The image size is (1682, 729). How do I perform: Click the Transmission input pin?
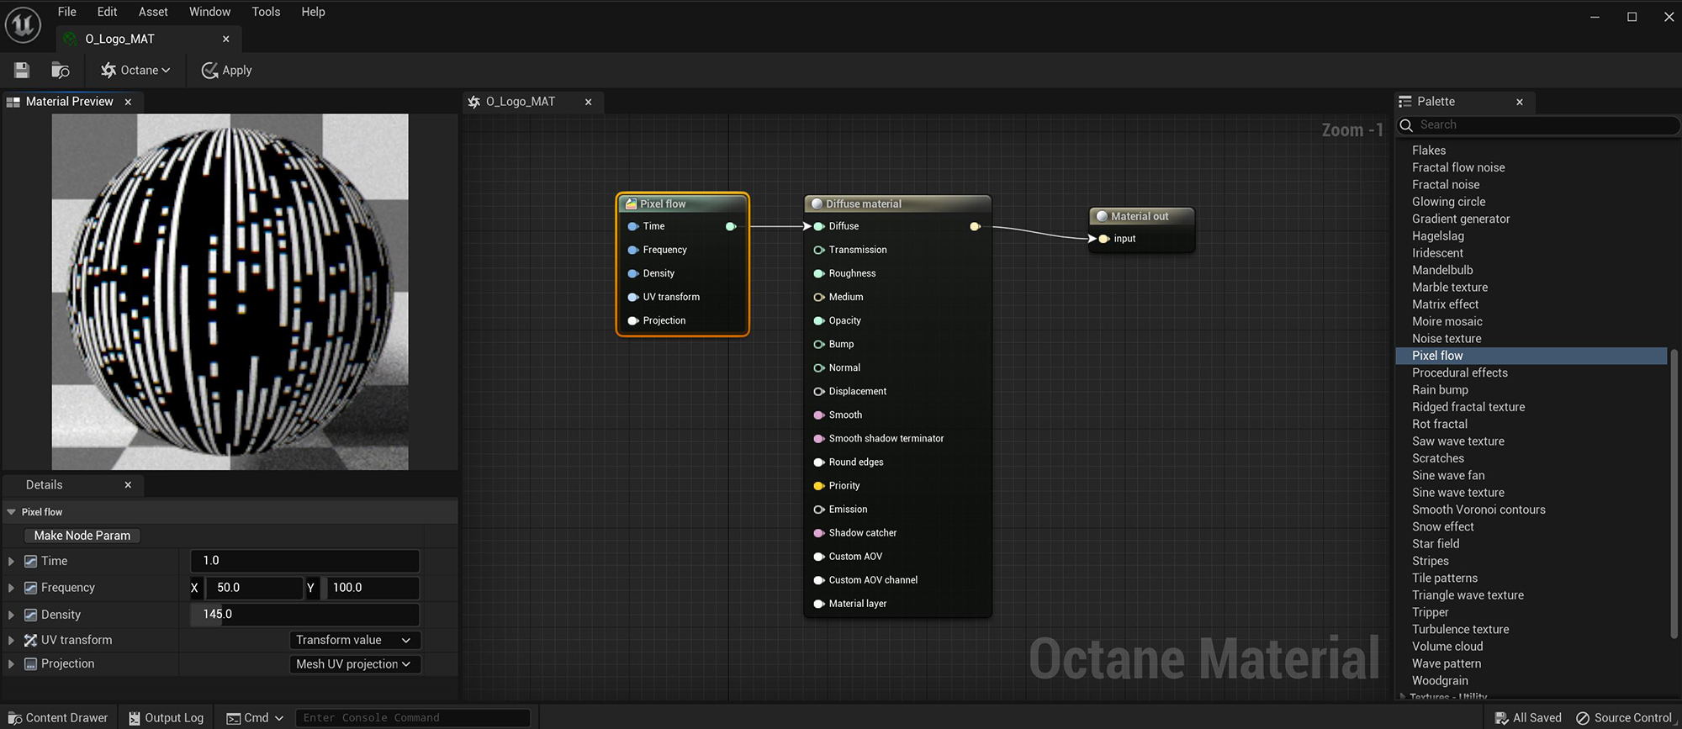click(819, 250)
